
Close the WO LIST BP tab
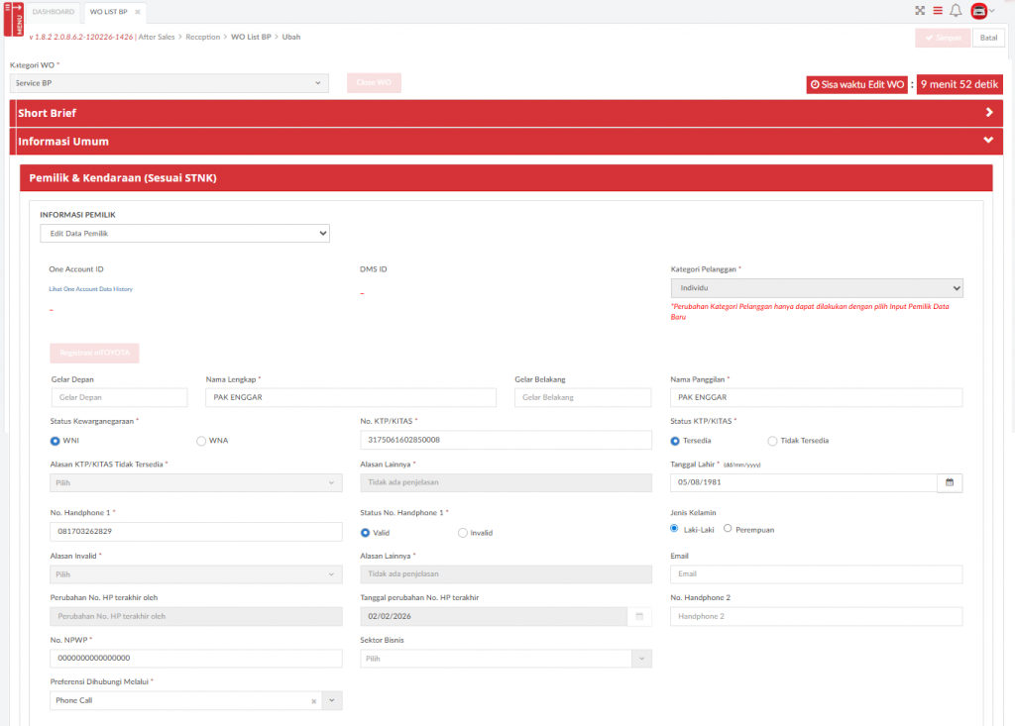pos(138,12)
